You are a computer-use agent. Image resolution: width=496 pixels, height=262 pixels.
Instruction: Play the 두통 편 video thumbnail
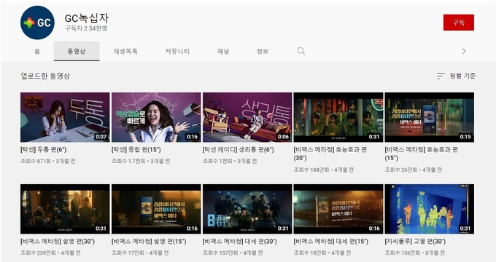(x=65, y=117)
